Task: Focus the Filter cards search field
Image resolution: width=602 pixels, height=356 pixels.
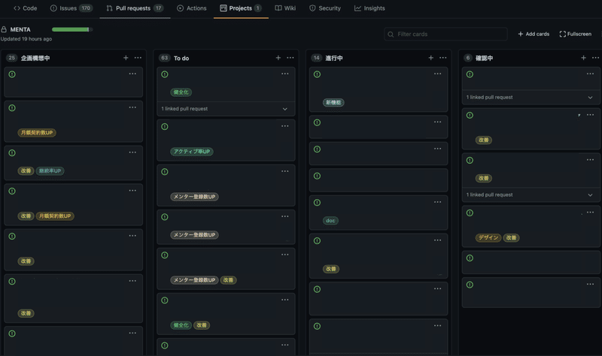Action: [445, 34]
